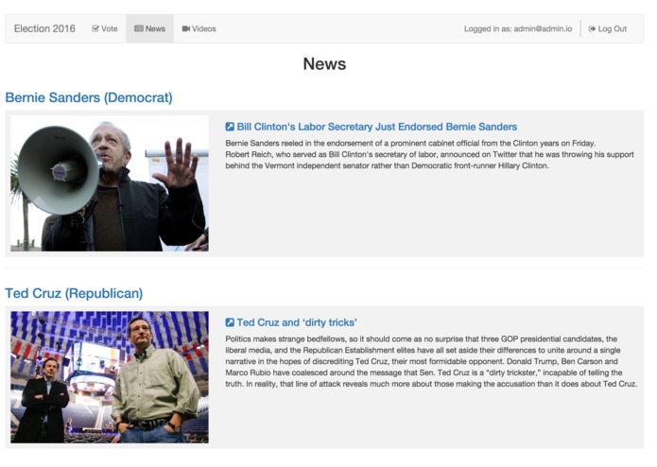
Task: Select the News tab
Action: (x=150, y=29)
